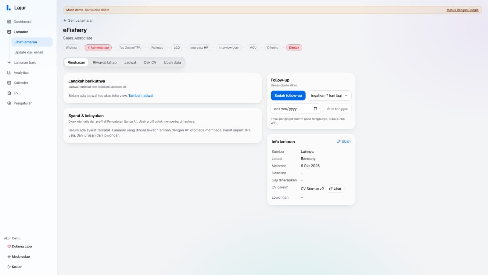
Task: Select Lihat lamaran in sidebar
Action: pyautogui.click(x=32, y=42)
